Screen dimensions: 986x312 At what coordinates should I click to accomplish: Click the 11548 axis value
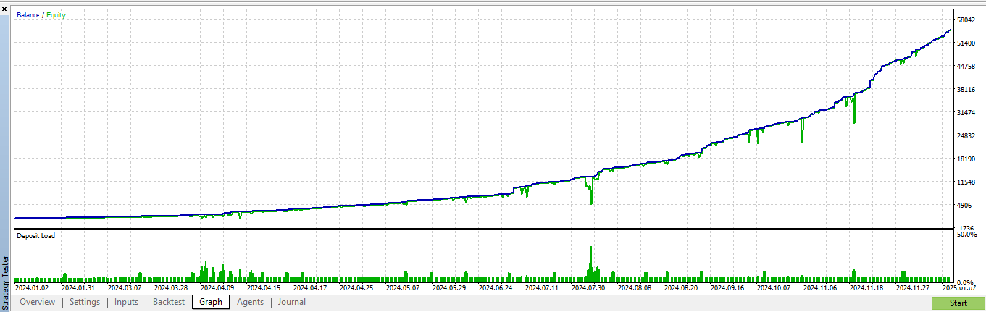coord(966,182)
